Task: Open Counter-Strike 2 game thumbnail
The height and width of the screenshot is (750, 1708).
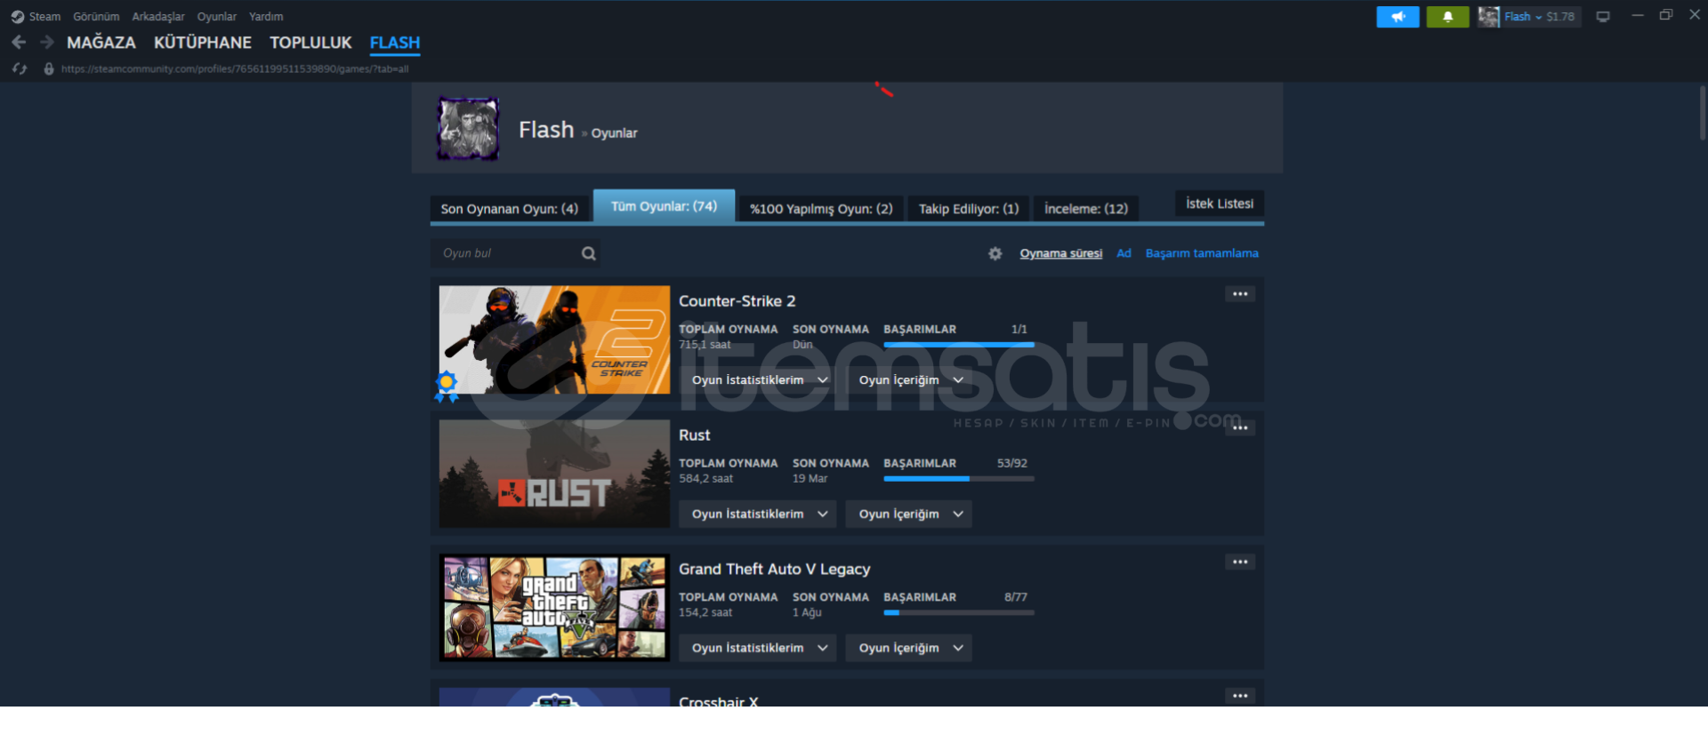Action: [x=554, y=339]
